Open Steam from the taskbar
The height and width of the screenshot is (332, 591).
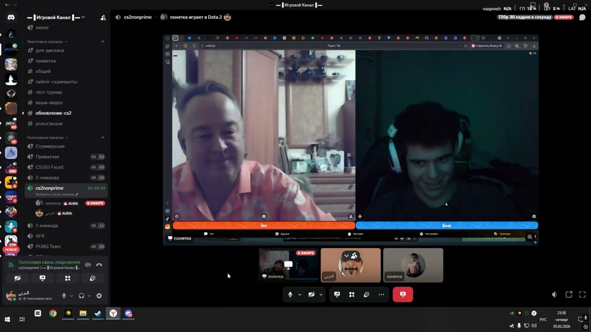(x=98, y=314)
